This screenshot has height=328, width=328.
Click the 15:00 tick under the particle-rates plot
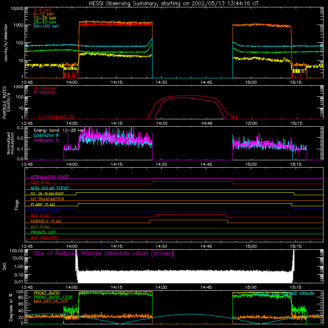[251, 123]
